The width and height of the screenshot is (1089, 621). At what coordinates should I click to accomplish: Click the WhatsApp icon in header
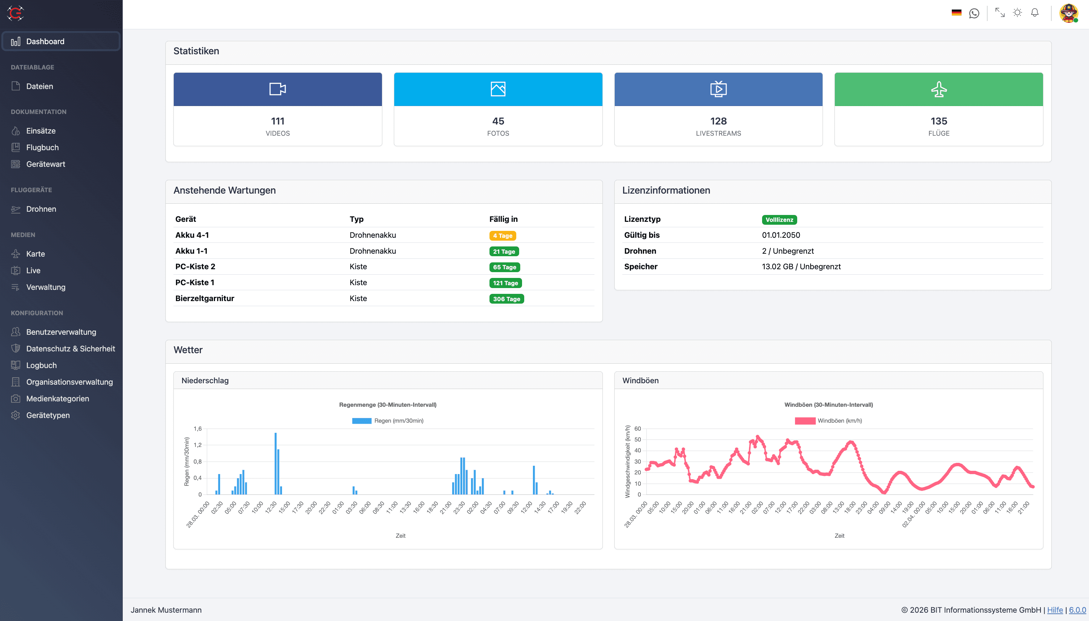[974, 13]
